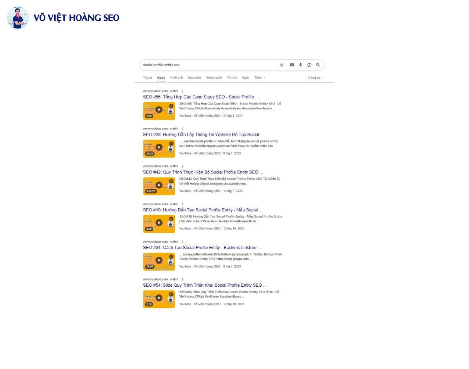Viewport: 469px width, 369px height.
Task: Switch to the 'Hình ảnh' tab
Action: (177, 78)
